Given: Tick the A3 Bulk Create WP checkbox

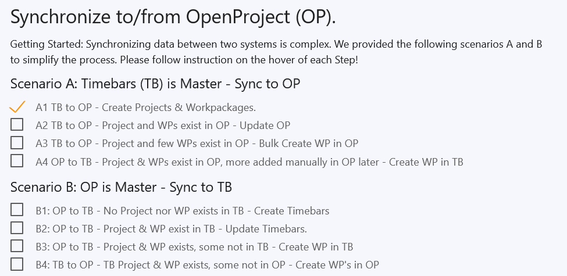Looking at the screenshot, I should point(17,143).
